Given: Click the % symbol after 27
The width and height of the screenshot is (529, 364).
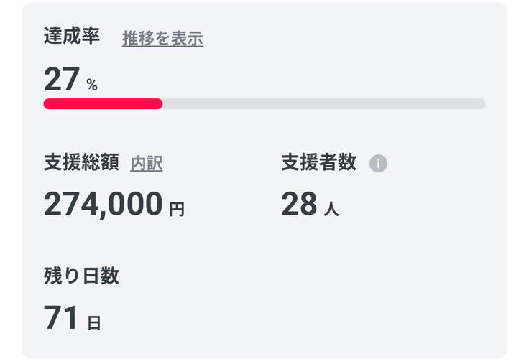Looking at the screenshot, I should click(x=92, y=85).
